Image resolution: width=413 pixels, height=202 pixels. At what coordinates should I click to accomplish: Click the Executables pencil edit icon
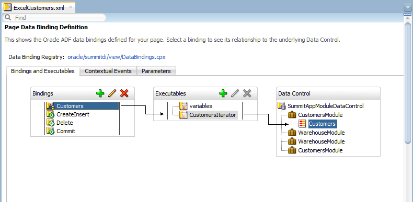click(x=235, y=93)
